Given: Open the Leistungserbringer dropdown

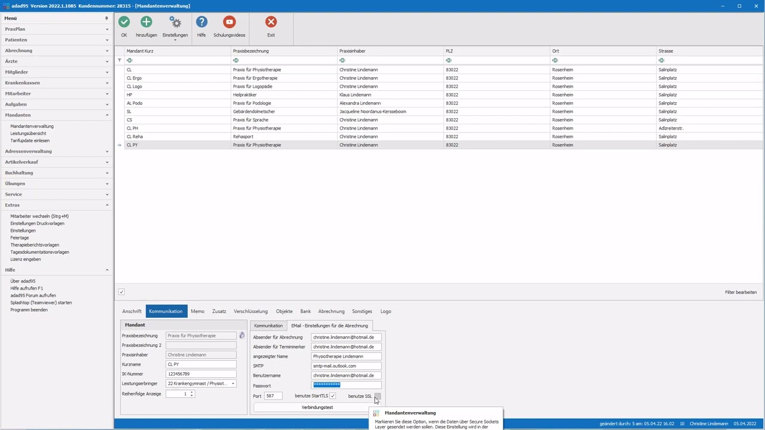Looking at the screenshot, I should pyautogui.click(x=233, y=383).
